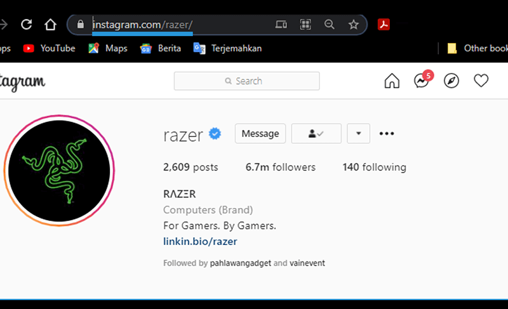The image size is (508, 309).
Task: Click the Instagram logo wordmark
Action: click(22, 82)
